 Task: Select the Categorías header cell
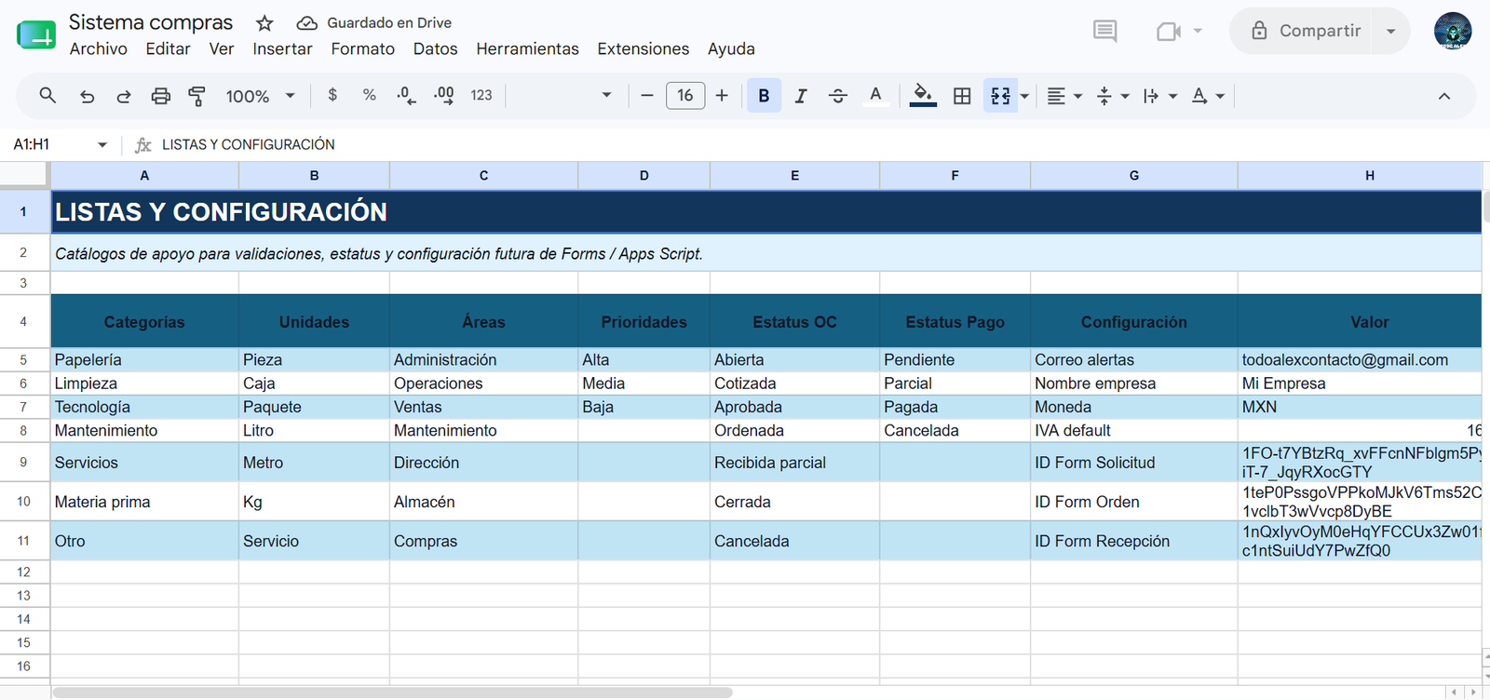coord(144,322)
